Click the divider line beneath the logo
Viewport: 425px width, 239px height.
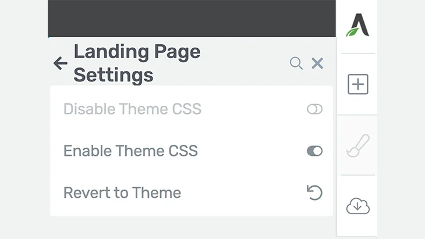[x=358, y=53]
